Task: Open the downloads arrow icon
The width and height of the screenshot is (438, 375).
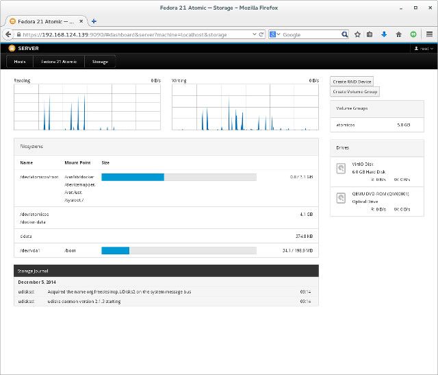Action: (384, 34)
